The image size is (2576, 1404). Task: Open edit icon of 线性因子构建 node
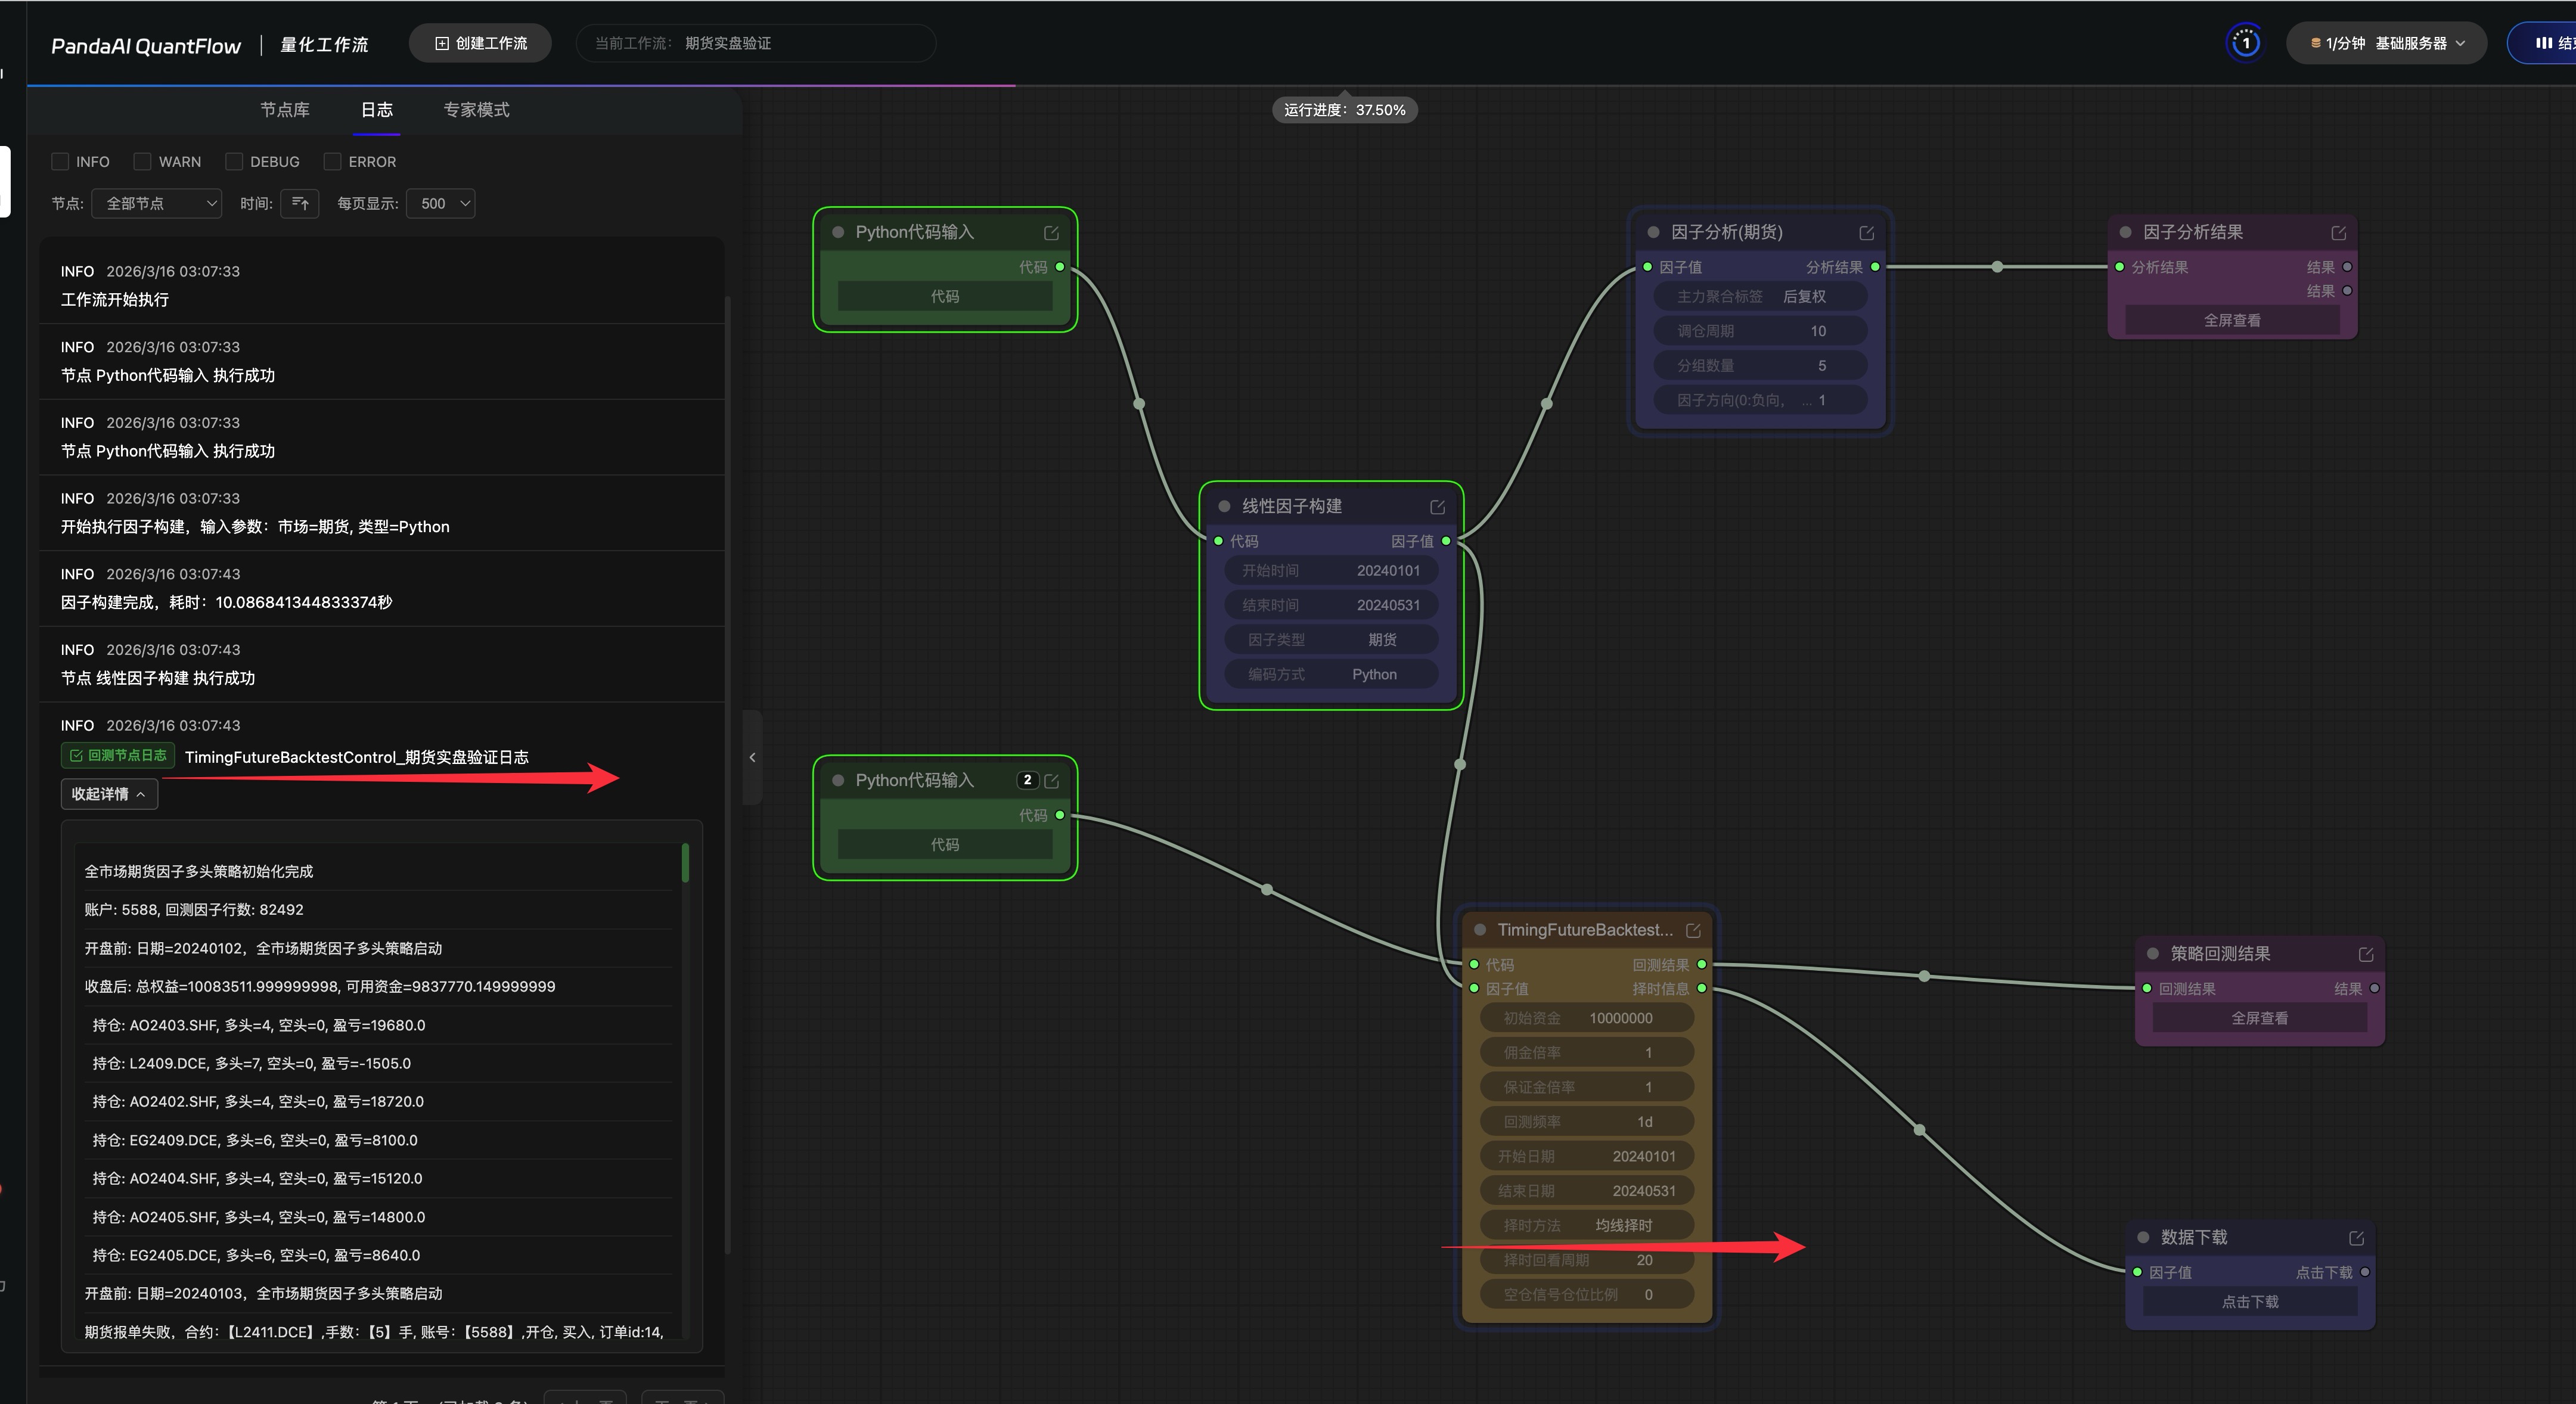[x=1437, y=507]
